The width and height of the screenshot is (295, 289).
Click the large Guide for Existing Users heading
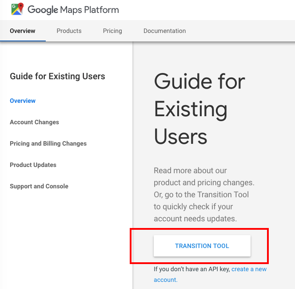(199, 110)
